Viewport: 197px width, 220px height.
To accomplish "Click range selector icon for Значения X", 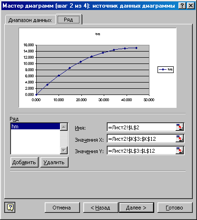I will coord(179,138).
